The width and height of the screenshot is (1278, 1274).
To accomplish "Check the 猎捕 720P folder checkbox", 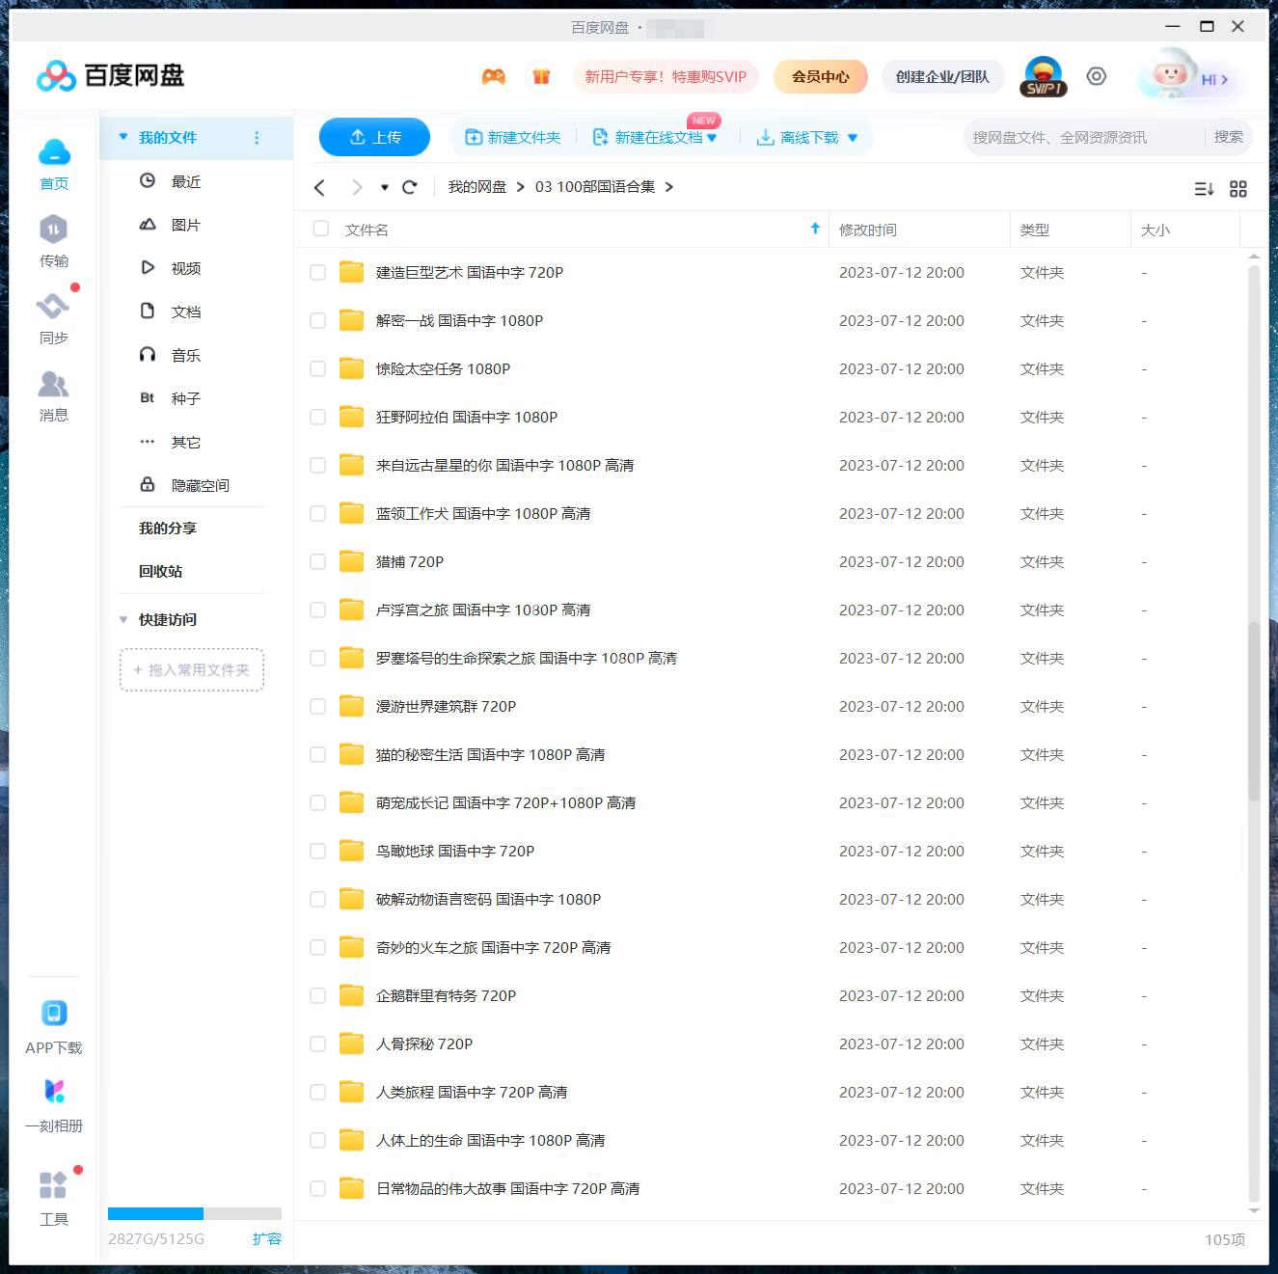I will pos(317,561).
